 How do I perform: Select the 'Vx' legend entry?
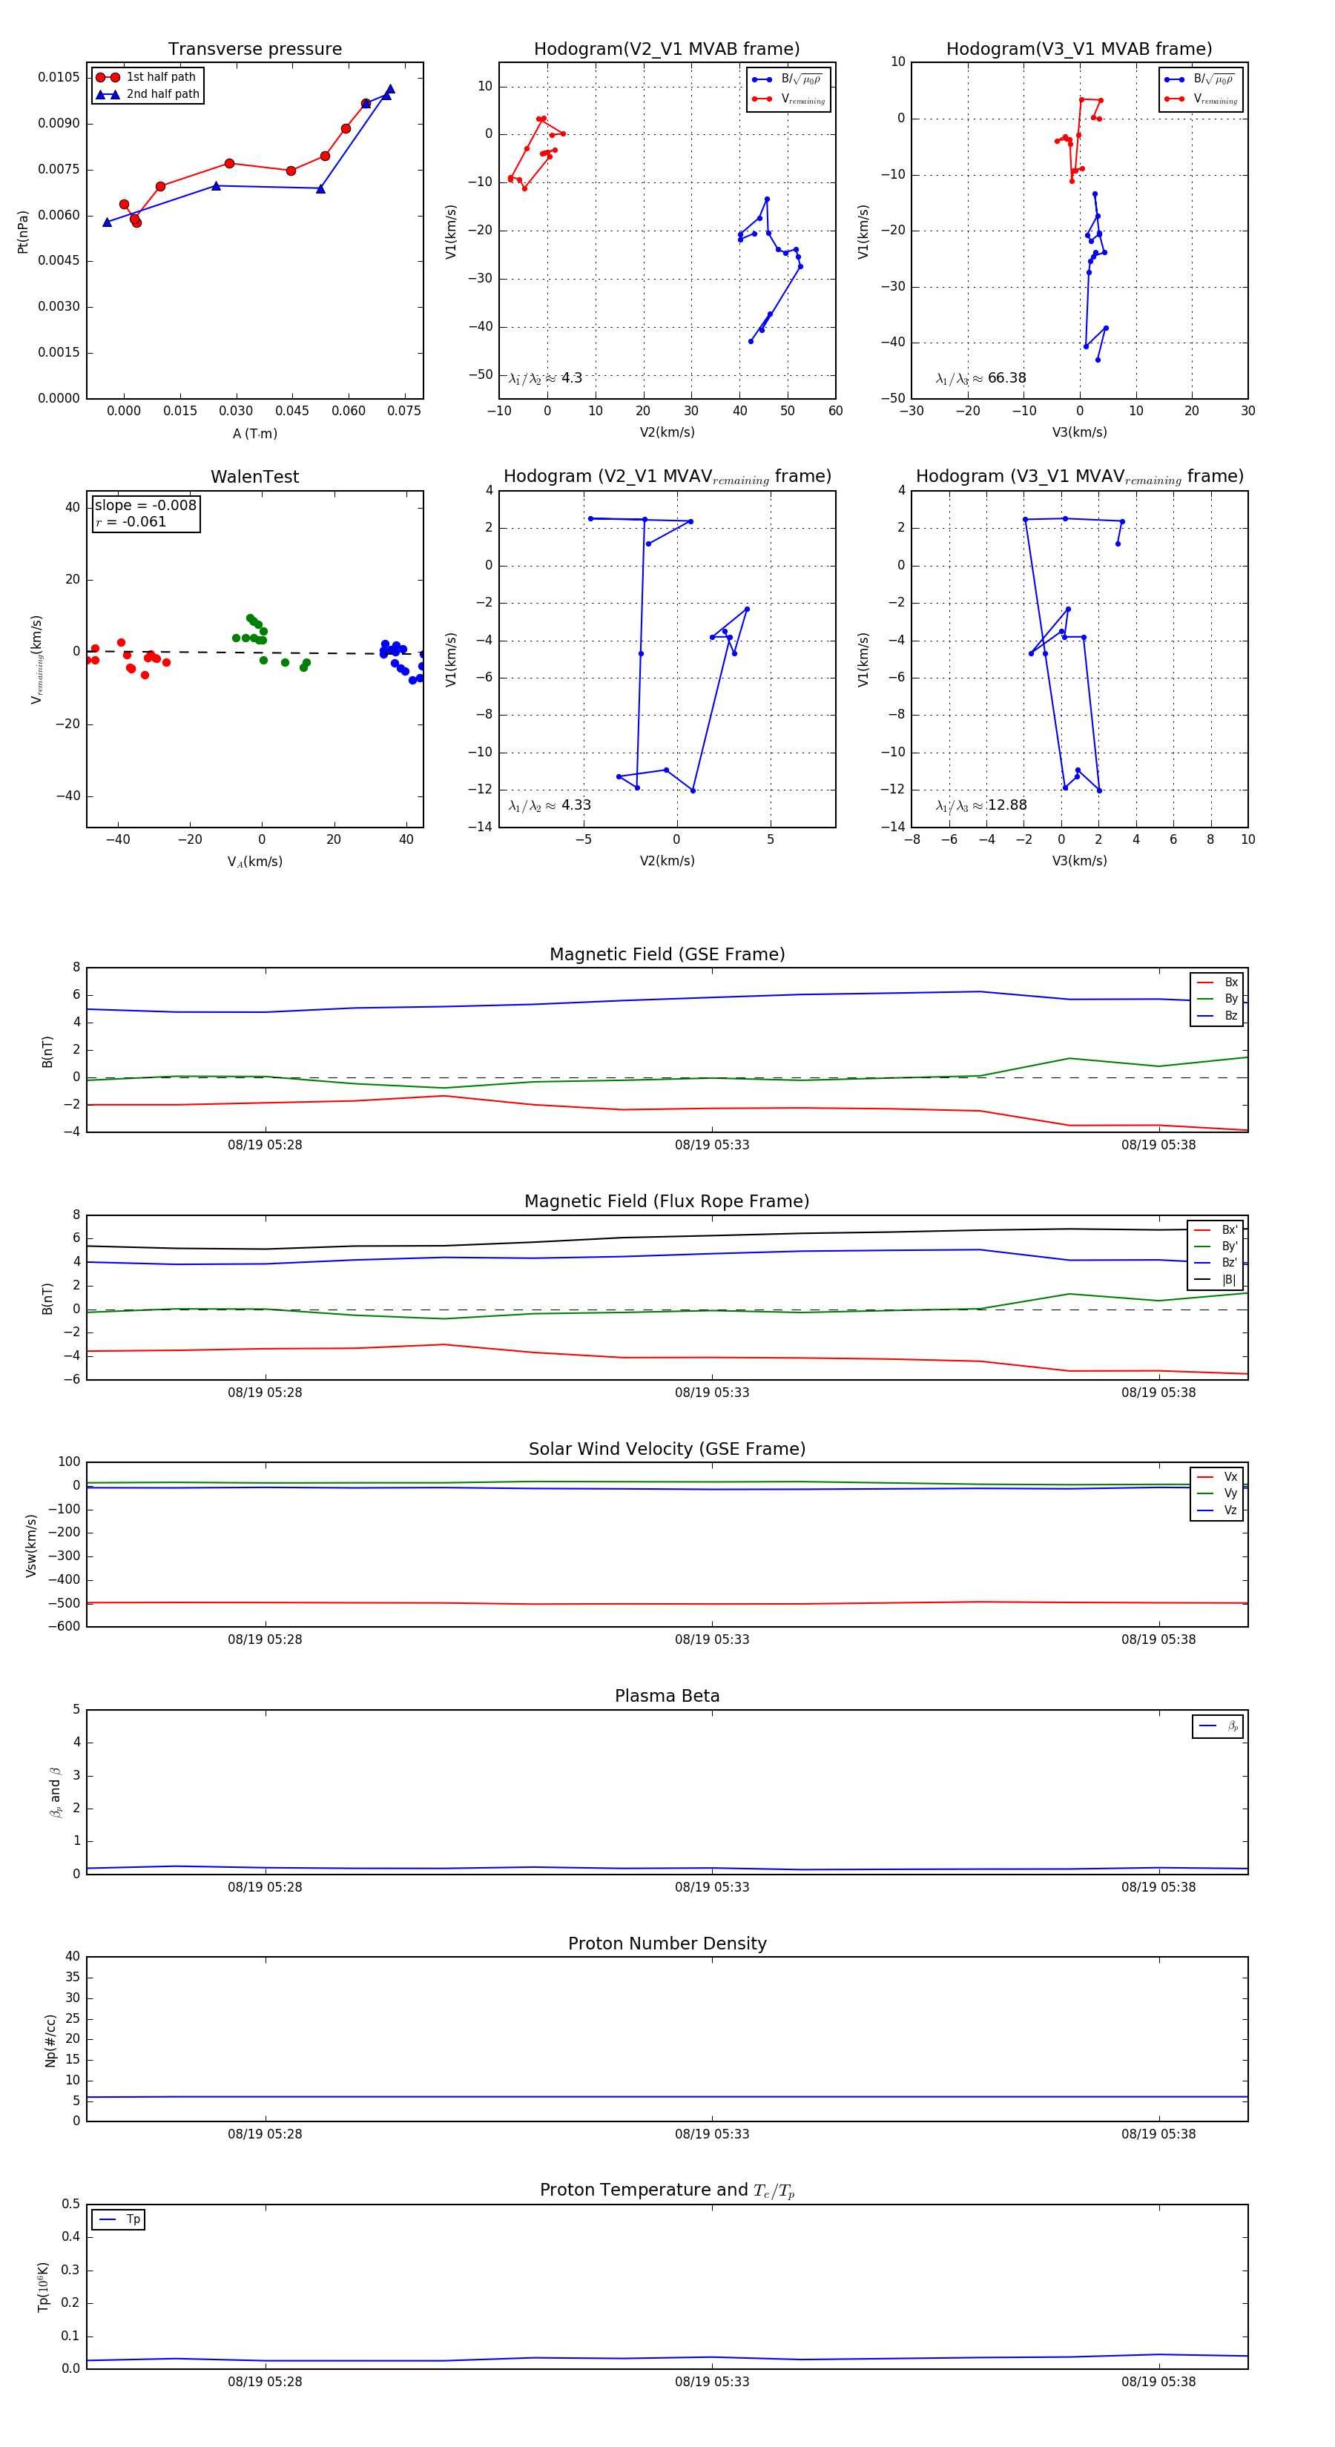(x=1217, y=1477)
